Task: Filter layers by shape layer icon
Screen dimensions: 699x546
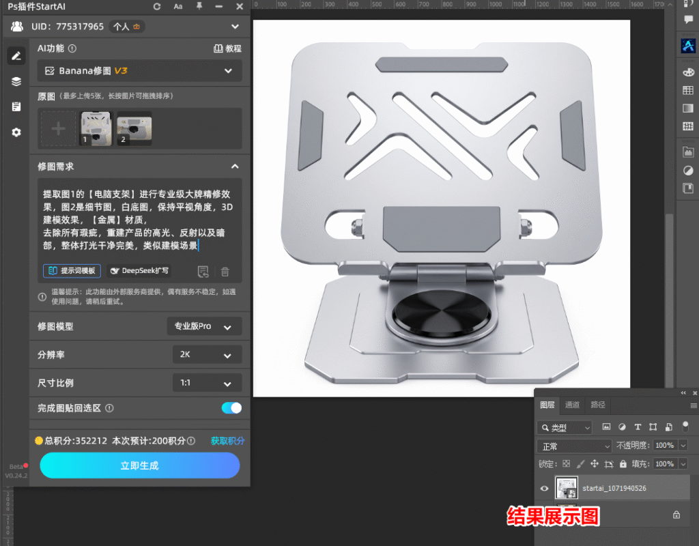Action: pyautogui.click(x=653, y=427)
